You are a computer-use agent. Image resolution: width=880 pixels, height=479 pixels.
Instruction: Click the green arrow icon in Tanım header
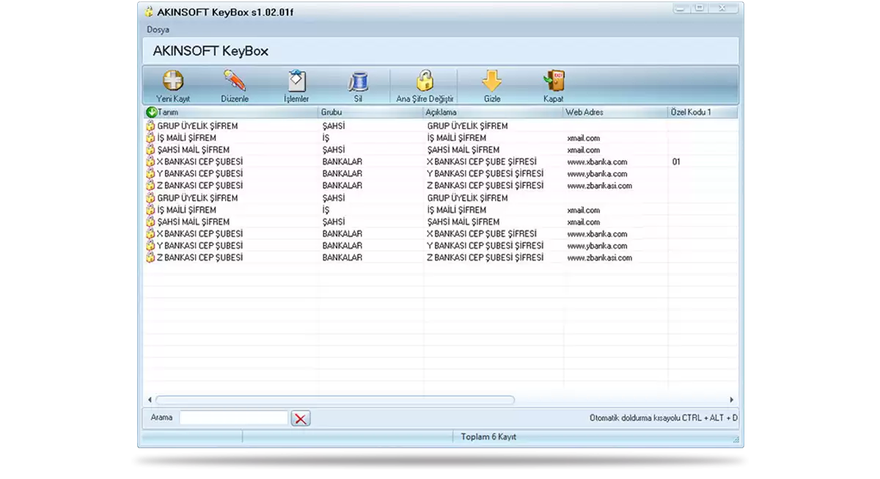[x=152, y=112]
